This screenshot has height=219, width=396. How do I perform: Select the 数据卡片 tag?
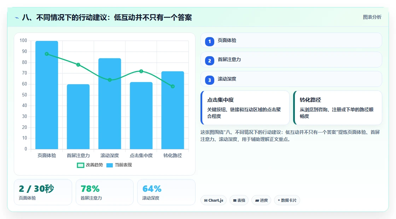point(287,200)
